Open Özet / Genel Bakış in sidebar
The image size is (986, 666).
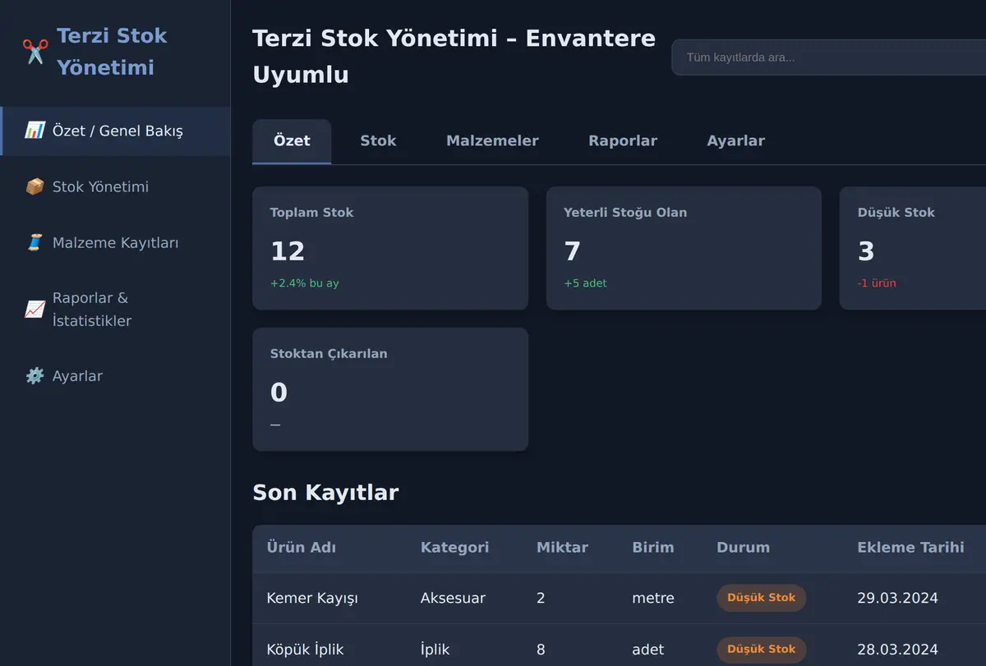[x=115, y=131]
